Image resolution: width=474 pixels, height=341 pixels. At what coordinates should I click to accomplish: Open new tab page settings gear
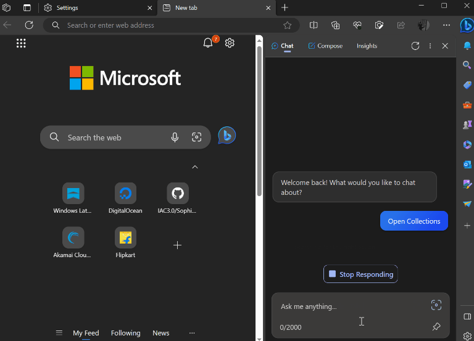pyautogui.click(x=230, y=43)
